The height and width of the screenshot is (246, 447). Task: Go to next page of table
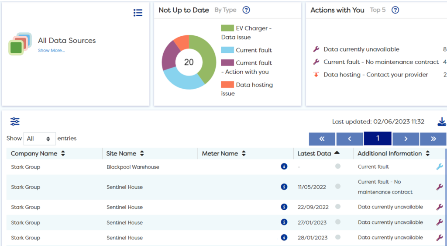point(406,139)
